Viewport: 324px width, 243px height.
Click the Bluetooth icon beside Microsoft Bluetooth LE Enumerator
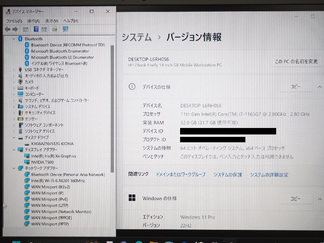click(27, 57)
